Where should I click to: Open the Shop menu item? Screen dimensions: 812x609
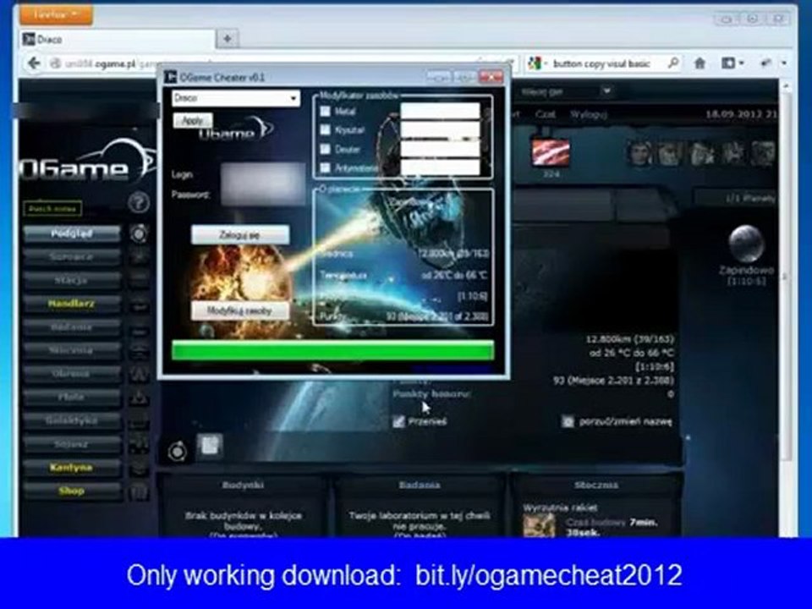pyautogui.click(x=71, y=491)
